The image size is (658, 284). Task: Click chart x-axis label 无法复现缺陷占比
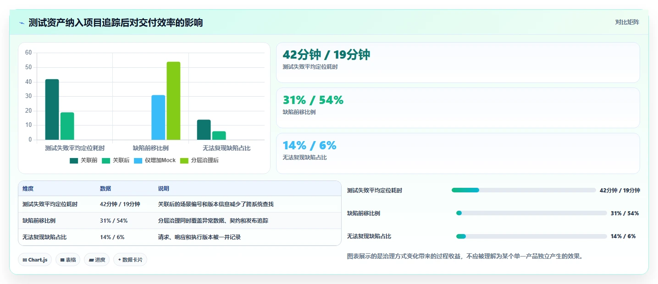pos(227,148)
